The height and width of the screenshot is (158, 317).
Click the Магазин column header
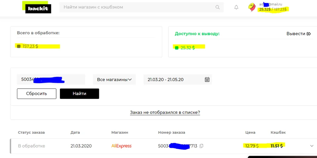tap(120, 133)
